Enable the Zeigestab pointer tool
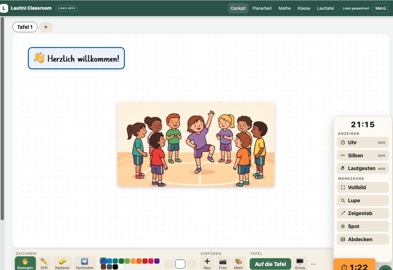Image resolution: width=393 pixels, height=270 pixels. click(363, 213)
